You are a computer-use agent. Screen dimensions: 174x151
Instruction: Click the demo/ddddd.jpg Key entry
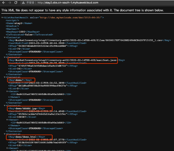(27, 109)
